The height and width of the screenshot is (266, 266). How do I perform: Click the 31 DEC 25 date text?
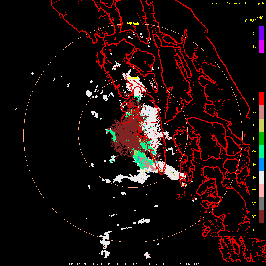(172, 264)
